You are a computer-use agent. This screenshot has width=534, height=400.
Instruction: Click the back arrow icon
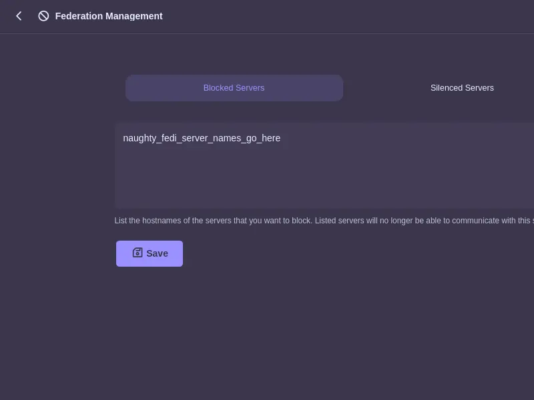tap(19, 16)
